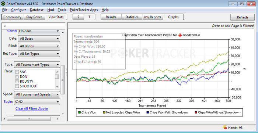
Task: Toggle the DON flag checkbox
Action: pos(17,76)
